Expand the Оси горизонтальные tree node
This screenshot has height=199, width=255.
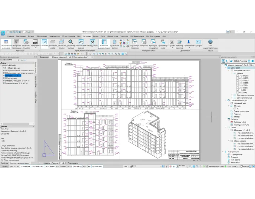[x=232, y=94]
